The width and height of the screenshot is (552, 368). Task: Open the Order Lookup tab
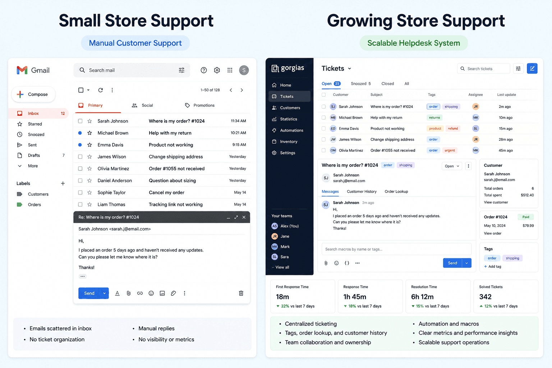coord(396,192)
